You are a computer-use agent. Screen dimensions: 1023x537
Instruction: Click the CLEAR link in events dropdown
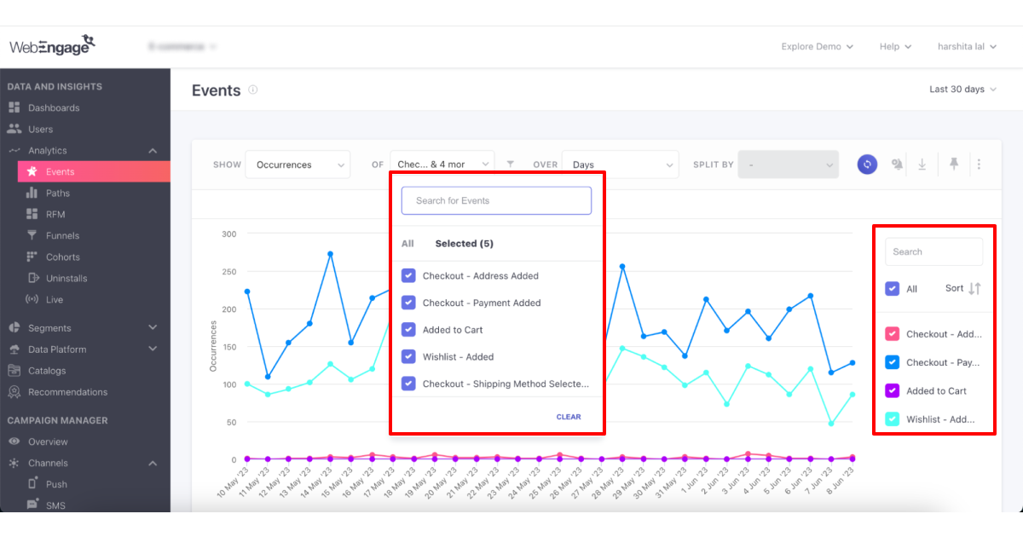pyautogui.click(x=569, y=417)
